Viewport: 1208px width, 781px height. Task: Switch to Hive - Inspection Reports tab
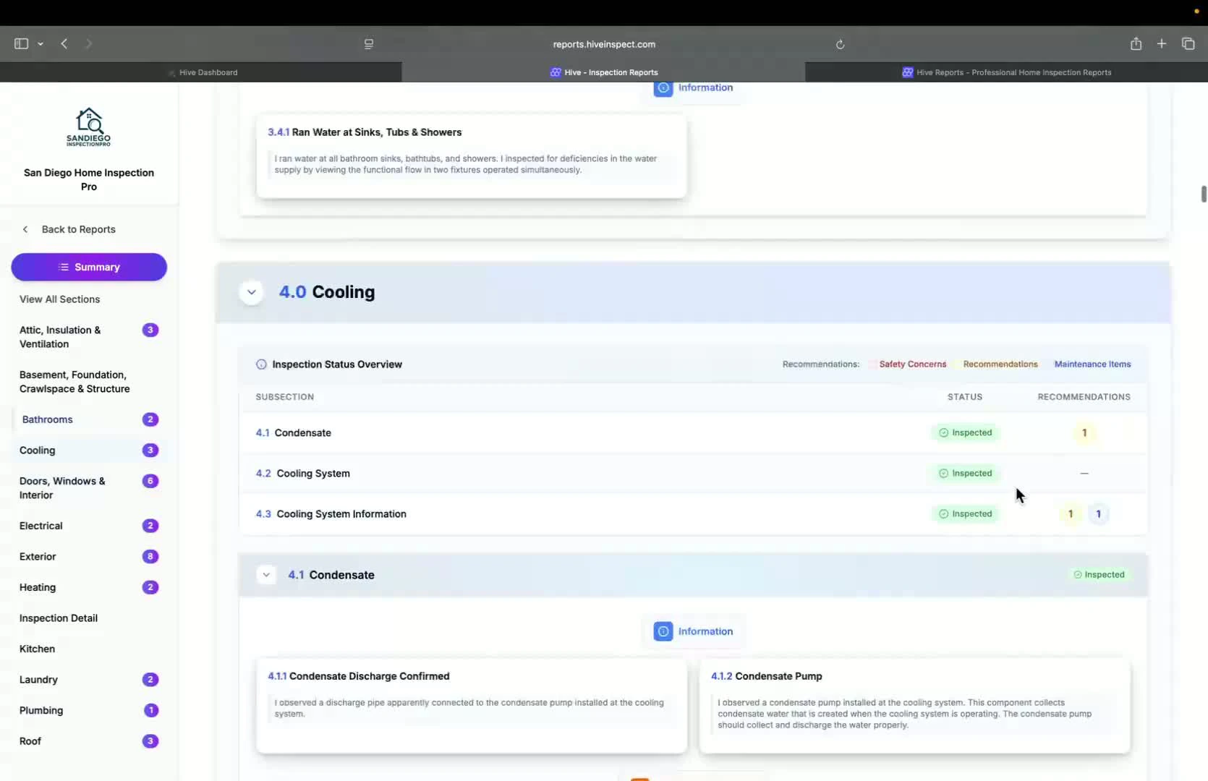click(x=603, y=72)
